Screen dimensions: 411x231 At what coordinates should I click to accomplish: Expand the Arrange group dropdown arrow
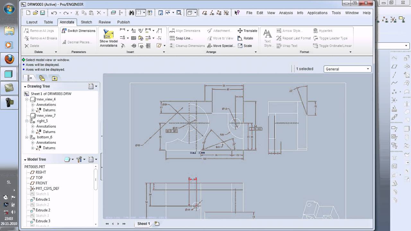(x=256, y=52)
